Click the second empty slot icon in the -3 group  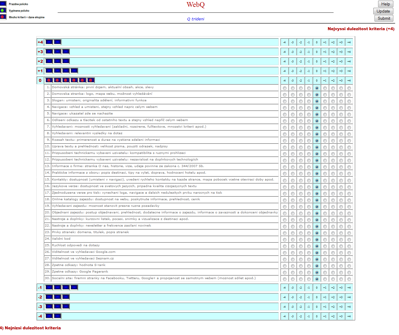click(58, 307)
